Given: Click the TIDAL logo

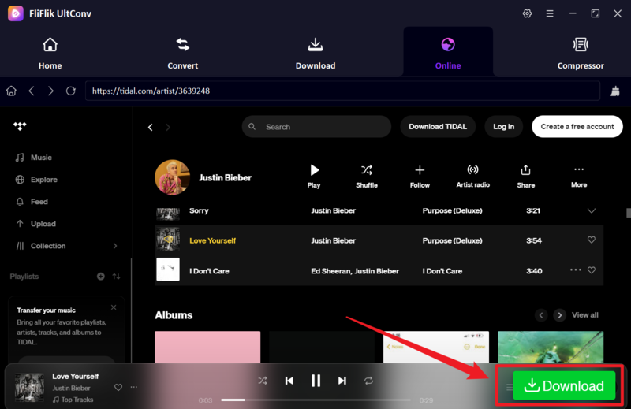Looking at the screenshot, I should 20,126.
